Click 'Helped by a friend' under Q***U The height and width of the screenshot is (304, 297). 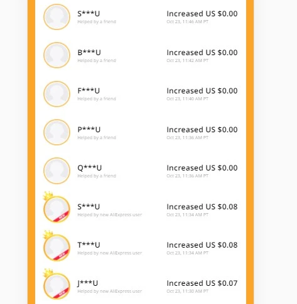coord(97,176)
